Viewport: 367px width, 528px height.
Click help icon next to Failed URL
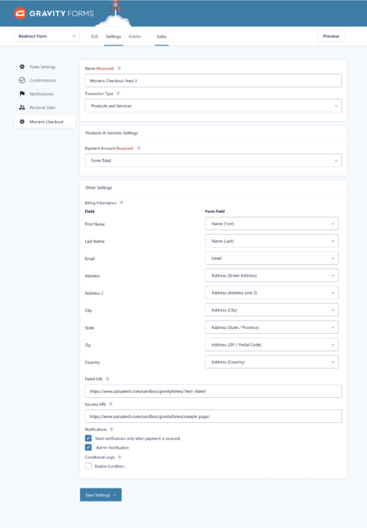click(108, 379)
